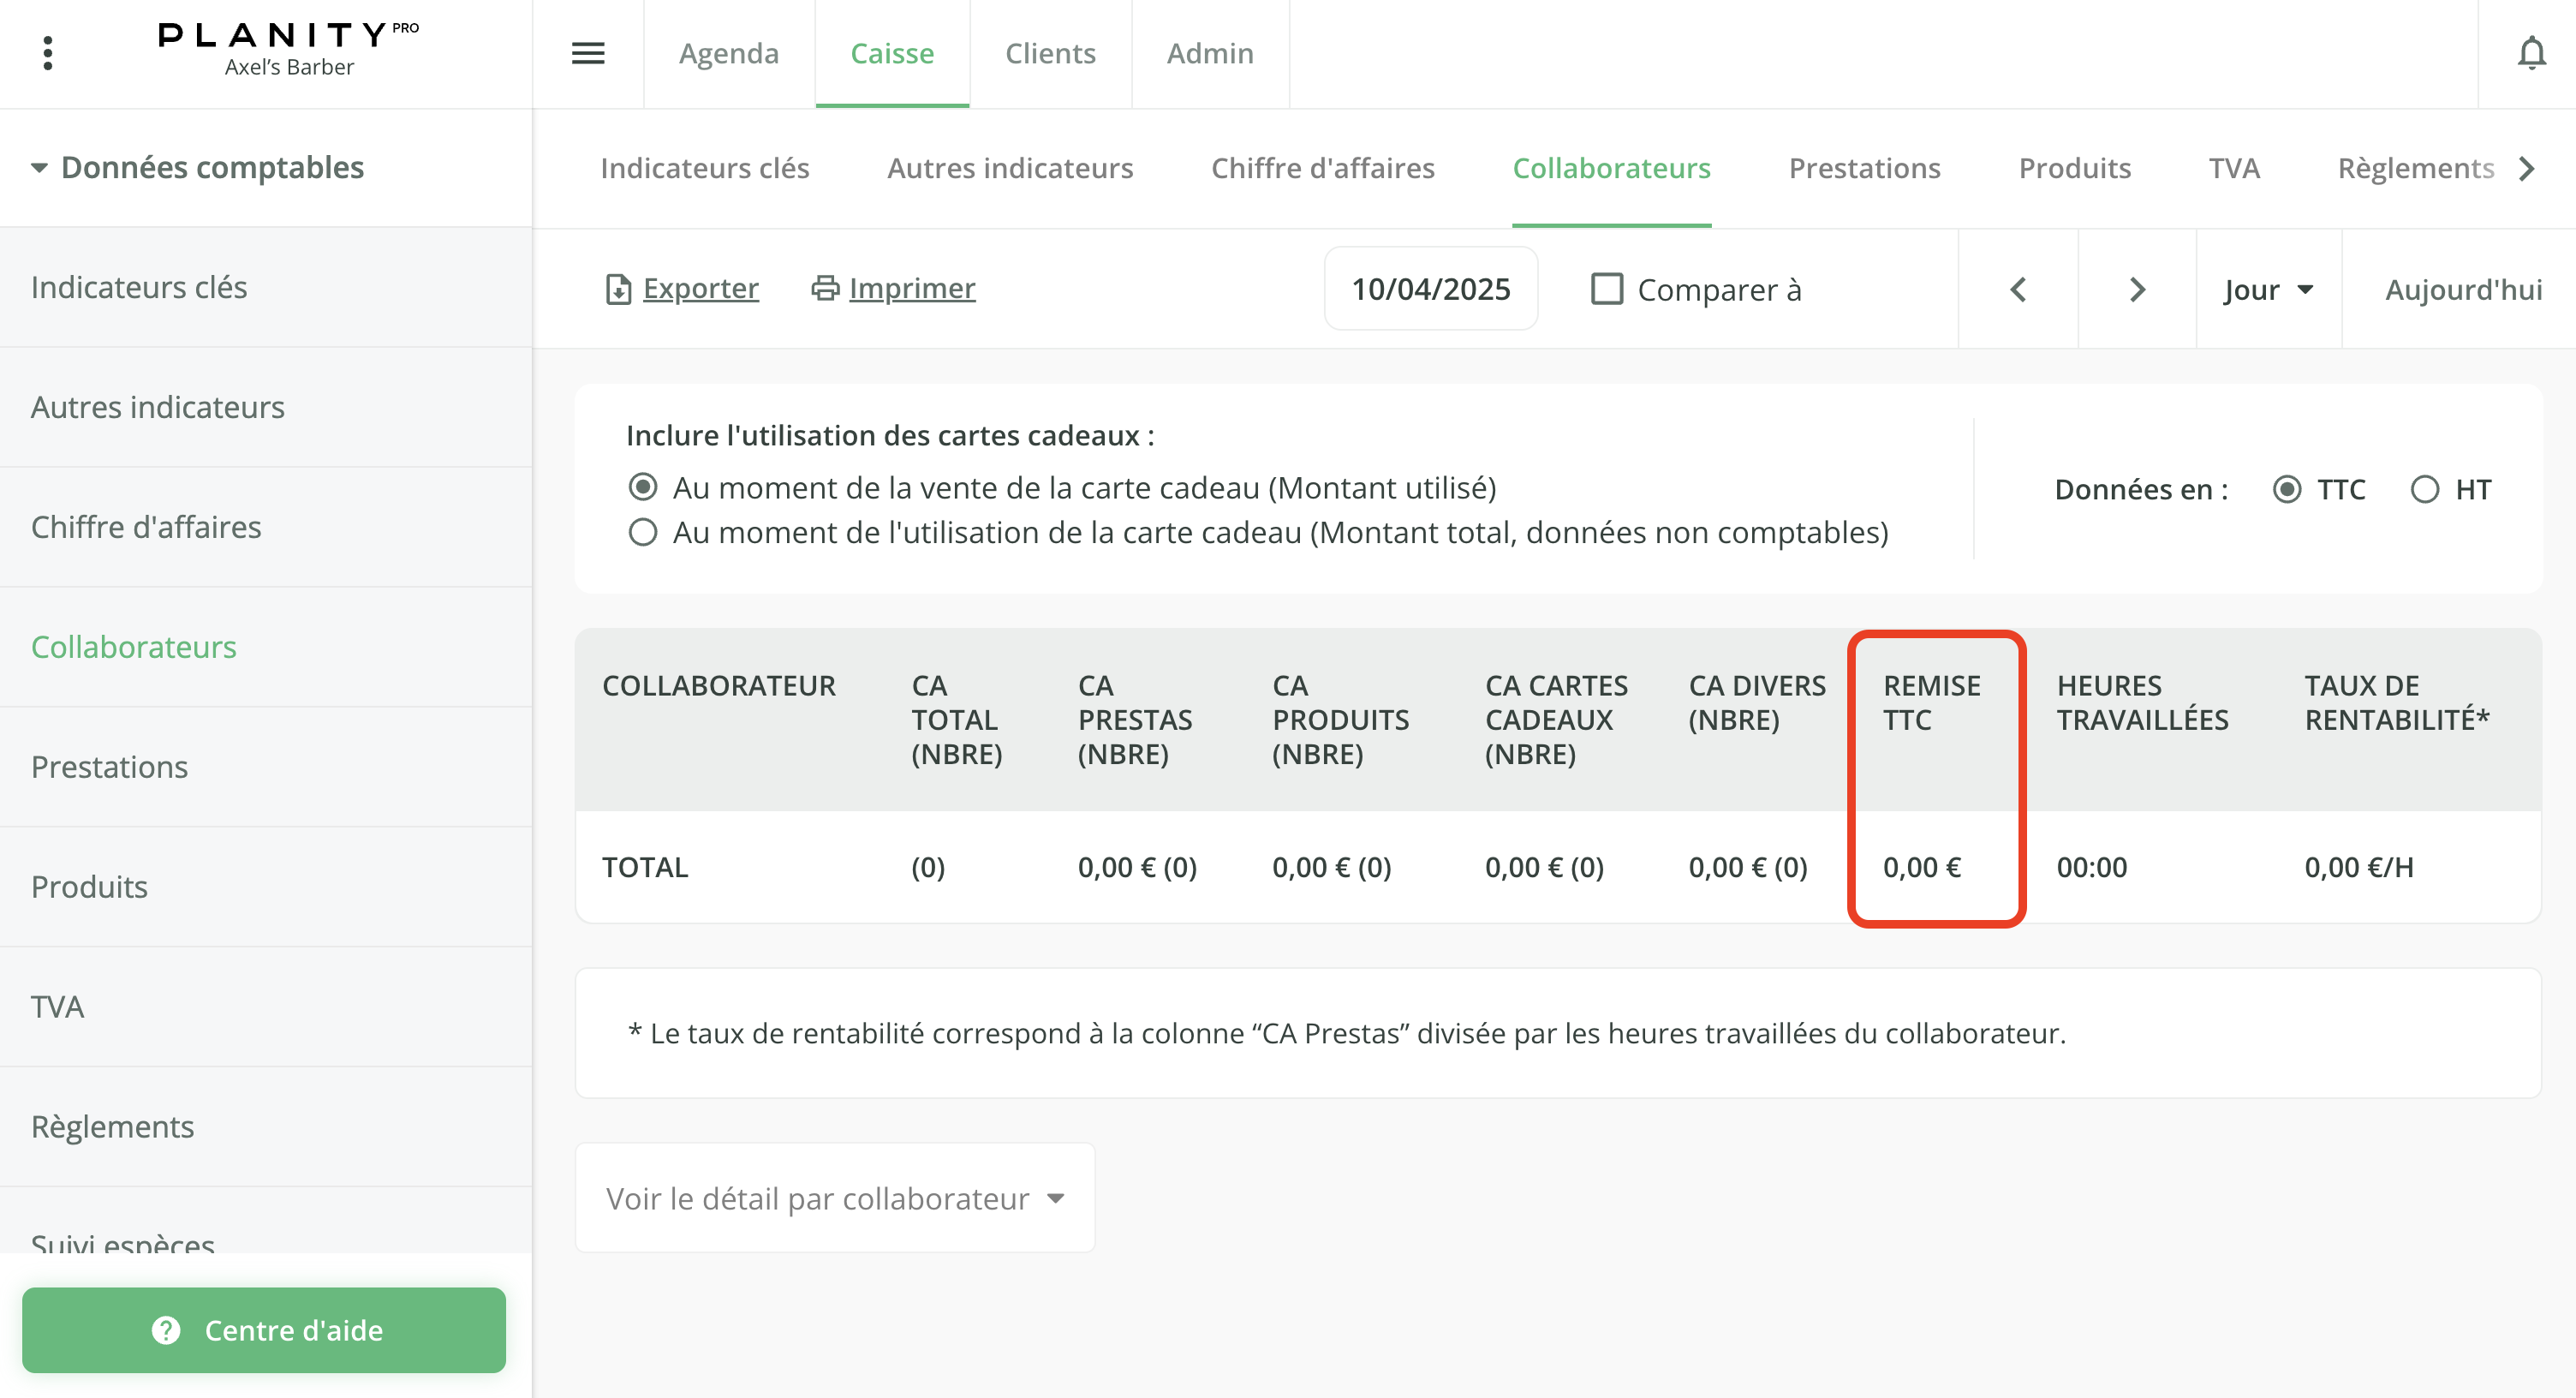Enable the Comparer à checkbox
The height and width of the screenshot is (1398, 2576).
click(x=1606, y=289)
